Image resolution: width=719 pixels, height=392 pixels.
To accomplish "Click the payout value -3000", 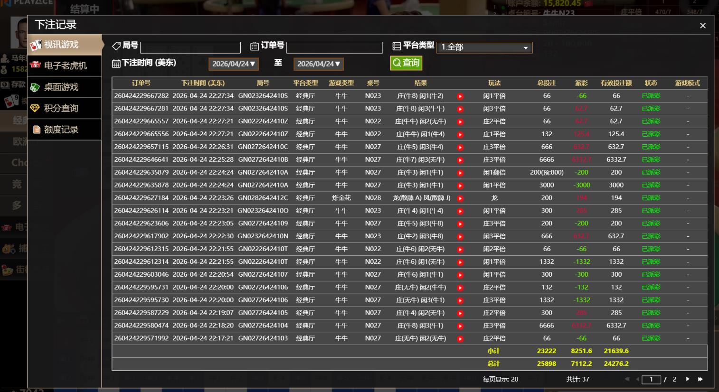I will pyautogui.click(x=581, y=185).
